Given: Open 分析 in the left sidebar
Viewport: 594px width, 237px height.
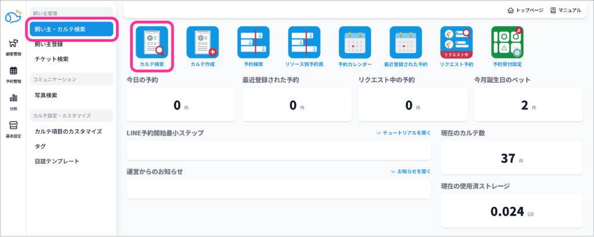Looking at the screenshot, I should tap(13, 101).
